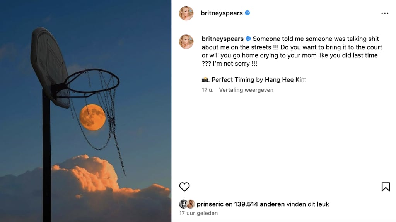
Task: Click the profile picture in the post header
Action: [x=186, y=13]
